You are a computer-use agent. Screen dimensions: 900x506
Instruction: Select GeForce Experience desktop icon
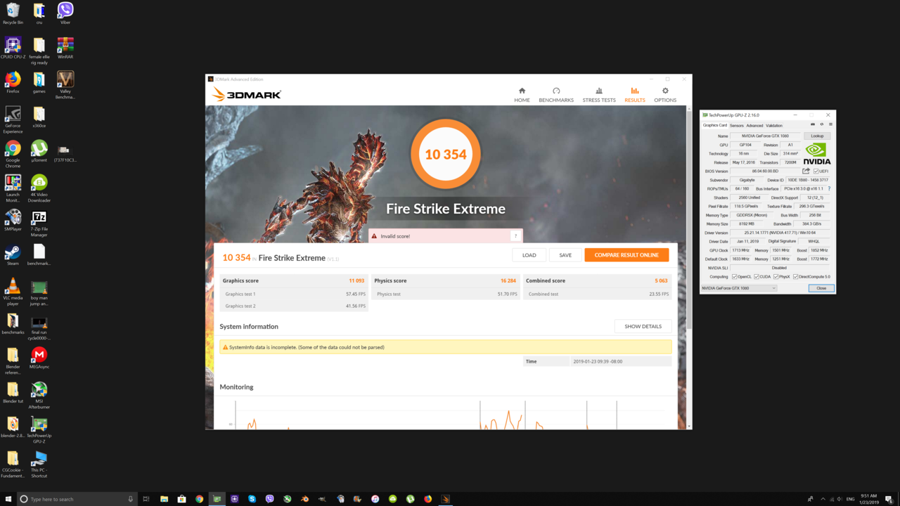coord(13,120)
